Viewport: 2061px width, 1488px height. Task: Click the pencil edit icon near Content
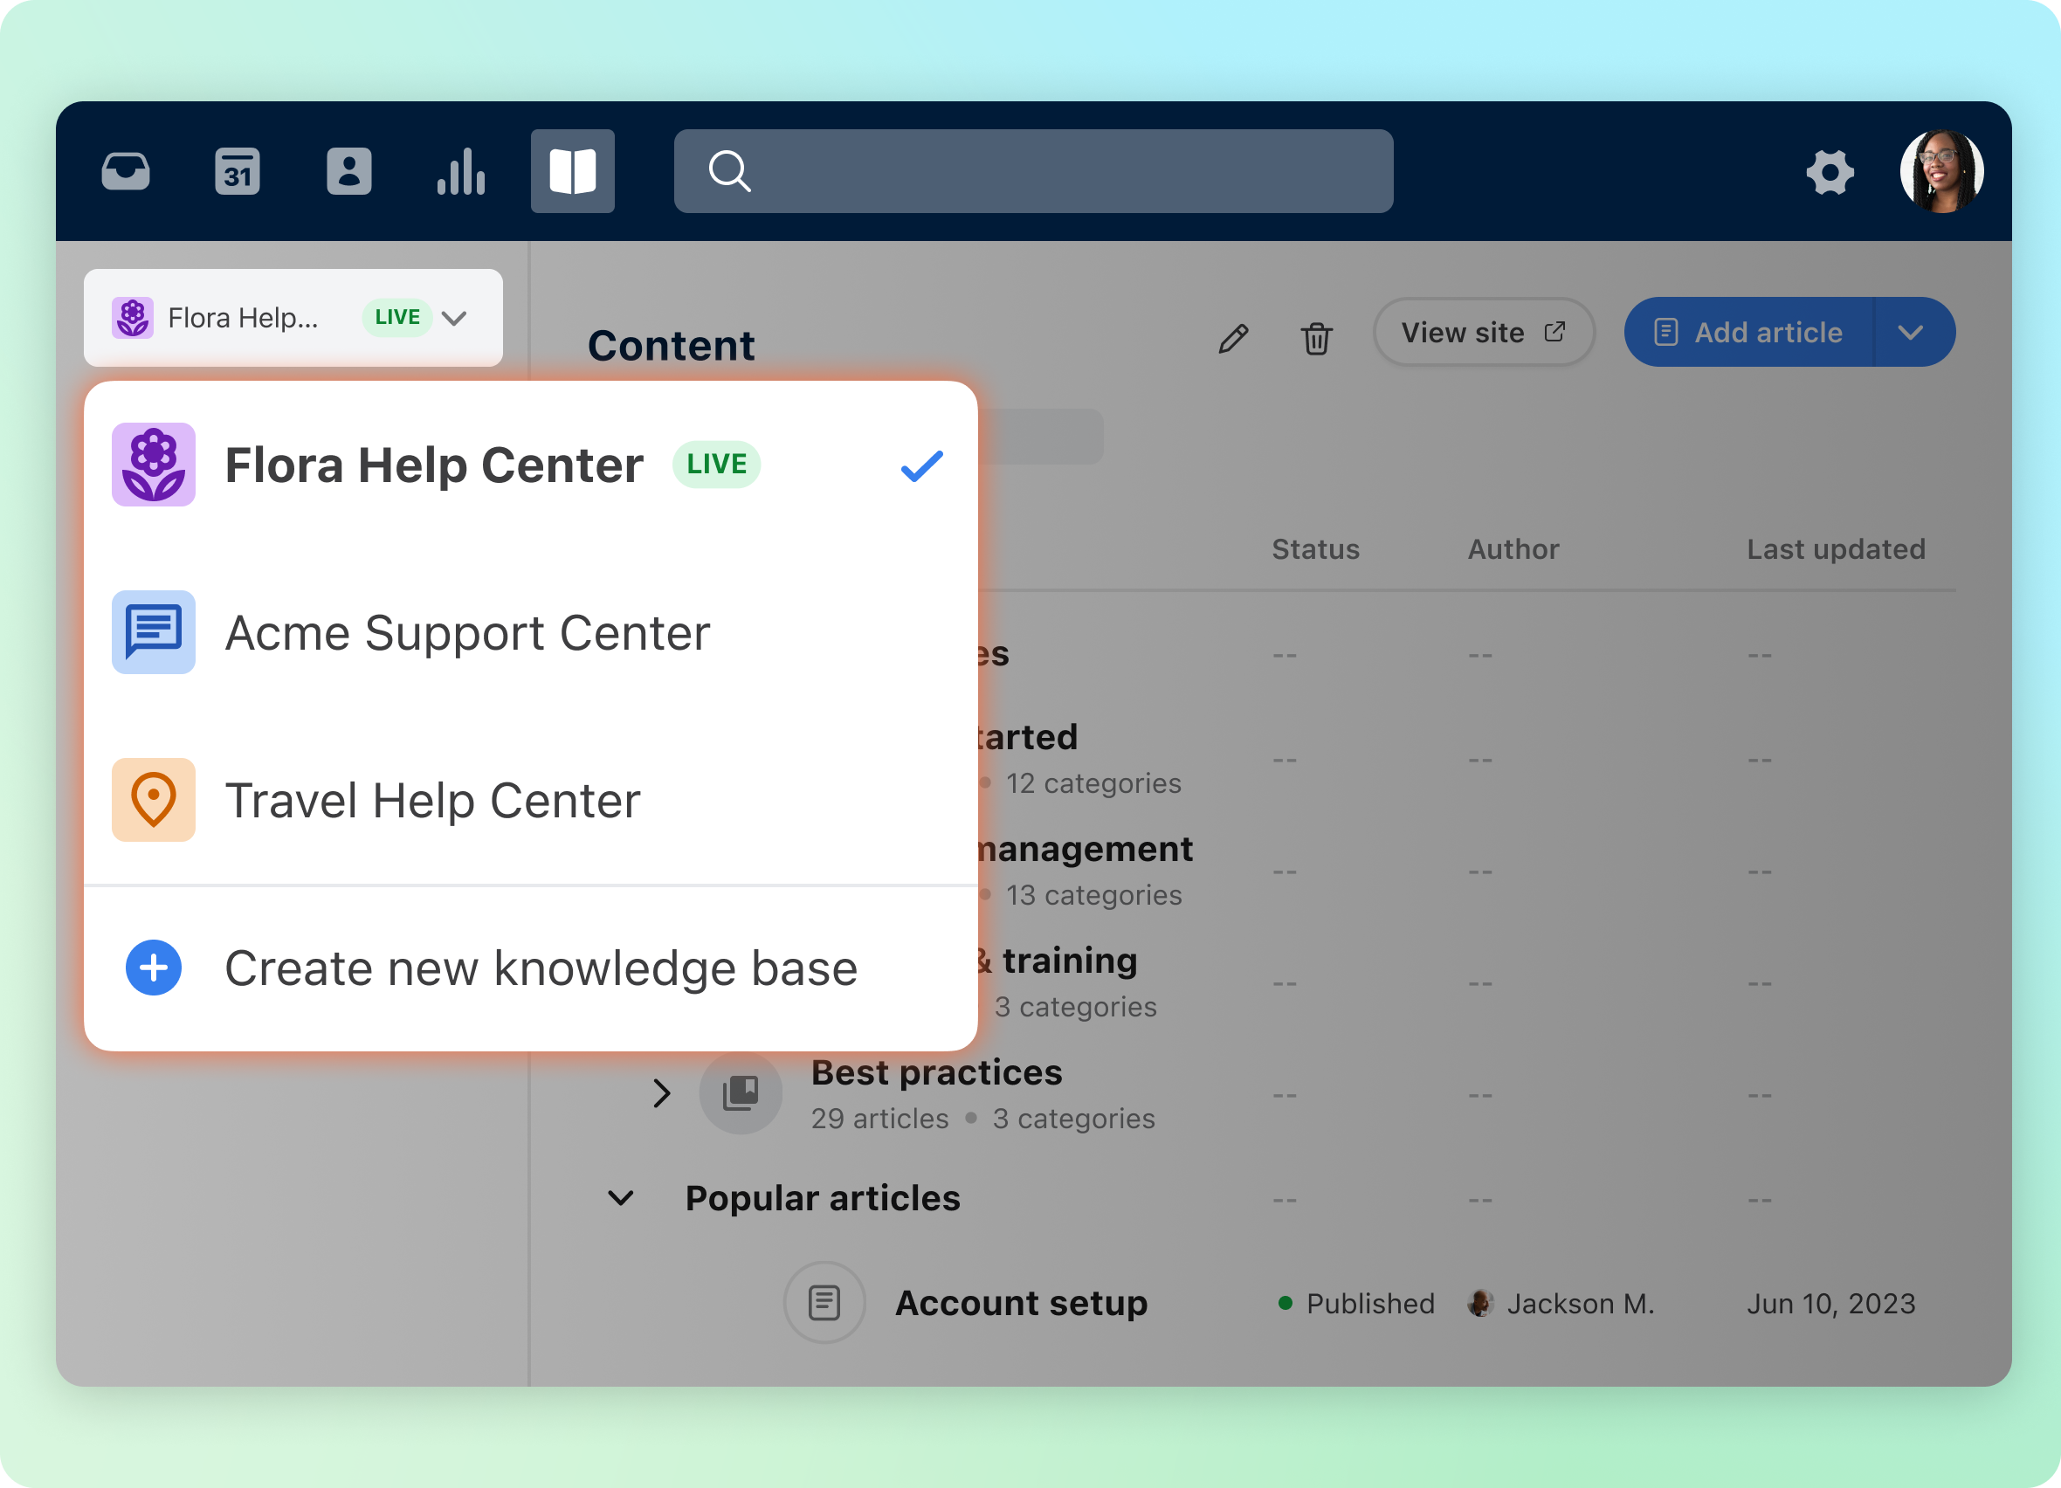tap(1233, 338)
